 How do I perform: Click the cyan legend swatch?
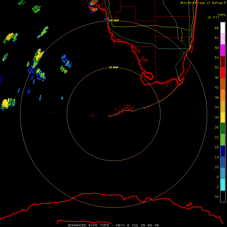pos(223,185)
